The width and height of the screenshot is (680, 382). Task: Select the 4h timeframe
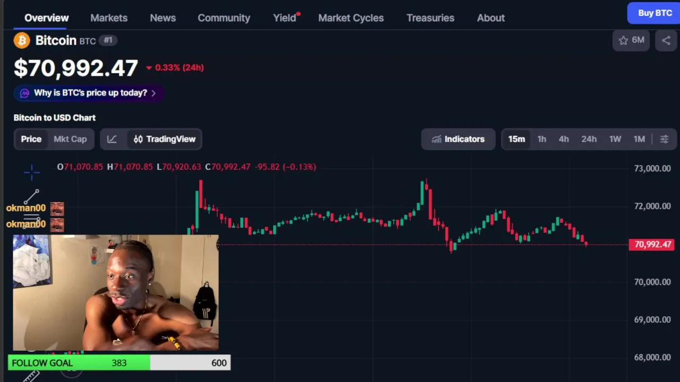tap(564, 139)
